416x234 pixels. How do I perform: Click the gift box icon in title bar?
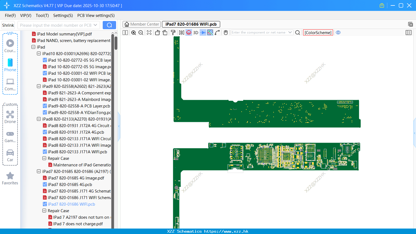(x=382, y=5)
